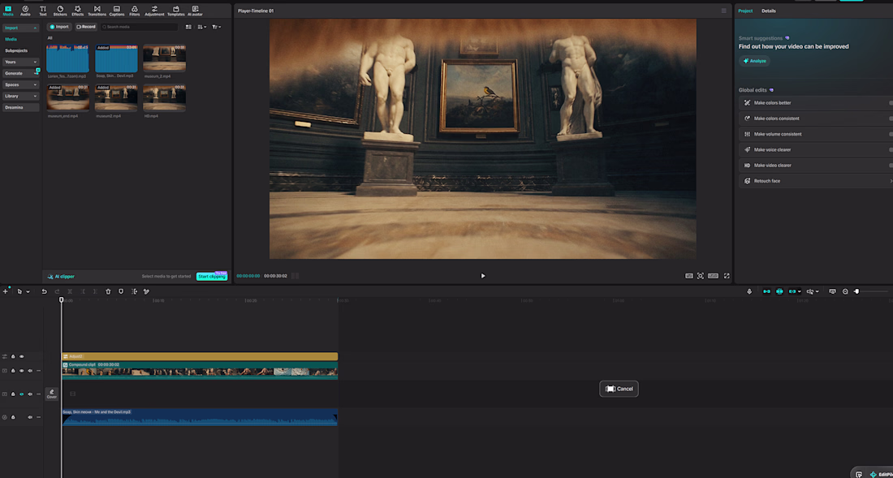The height and width of the screenshot is (478, 893).
Task: Open the Player-Timeline hamburger menu
Action: (x=724, y=11)
